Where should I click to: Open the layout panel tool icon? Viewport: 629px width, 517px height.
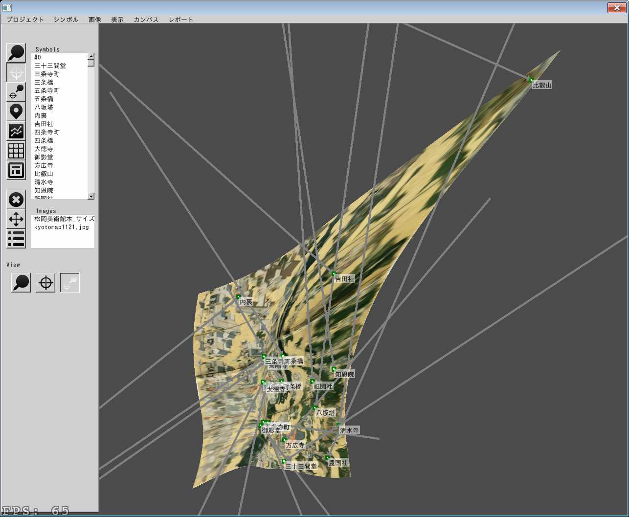[x=16, y=170]
